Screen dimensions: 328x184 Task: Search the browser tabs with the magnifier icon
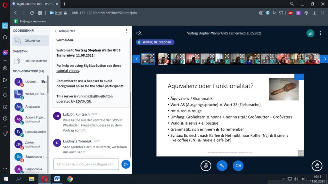coord(292,4)
